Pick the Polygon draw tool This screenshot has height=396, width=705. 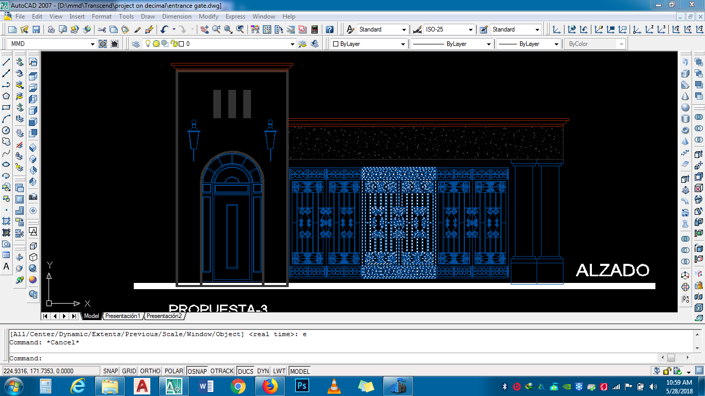point(6,96)
